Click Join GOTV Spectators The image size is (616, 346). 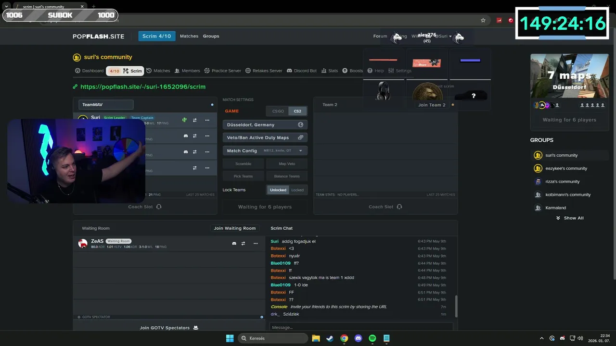point(169,328)
